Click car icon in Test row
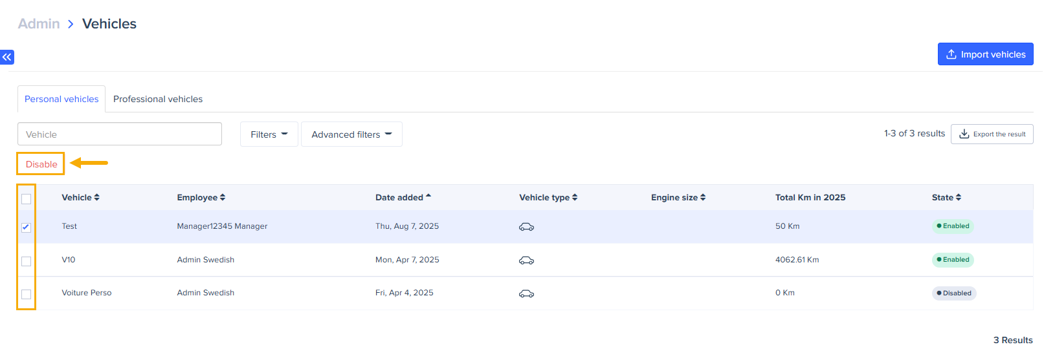Viewport: 1044px width, 349px height. (x=526, y=227)
